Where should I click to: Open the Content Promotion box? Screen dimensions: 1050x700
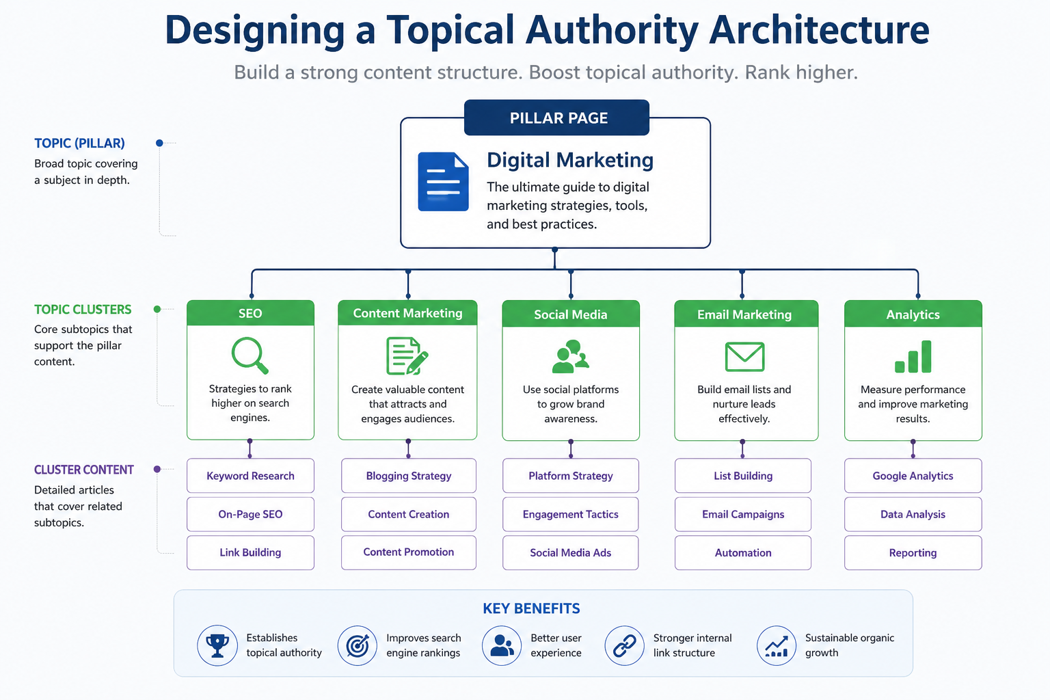(x=409, y=552)
